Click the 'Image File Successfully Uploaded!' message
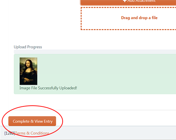This screenshot has width=176, height=140. (x=48, y=88)
